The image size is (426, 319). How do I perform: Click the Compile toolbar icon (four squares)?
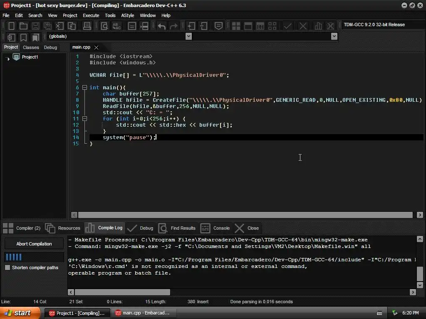(236, 26)
